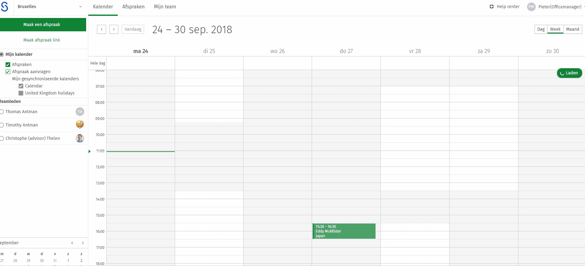The image size is (585, 266).
Task: Switch to Afspraken tab
Action: coord(133,7)
